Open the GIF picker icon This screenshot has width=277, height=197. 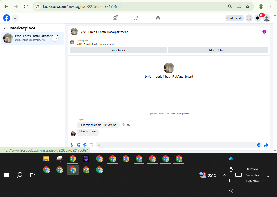pos(91,145)
